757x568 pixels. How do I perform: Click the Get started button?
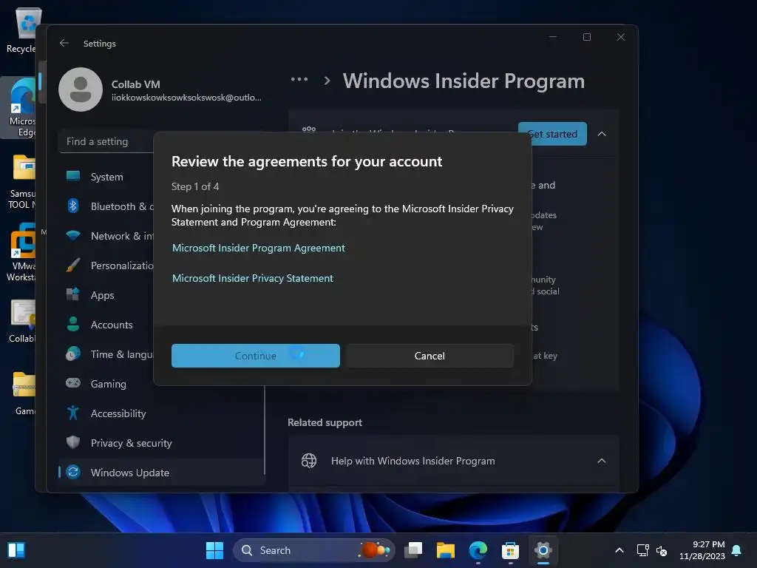552,134
